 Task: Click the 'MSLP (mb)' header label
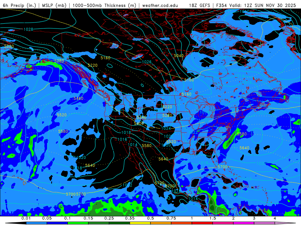coord(54,5)
